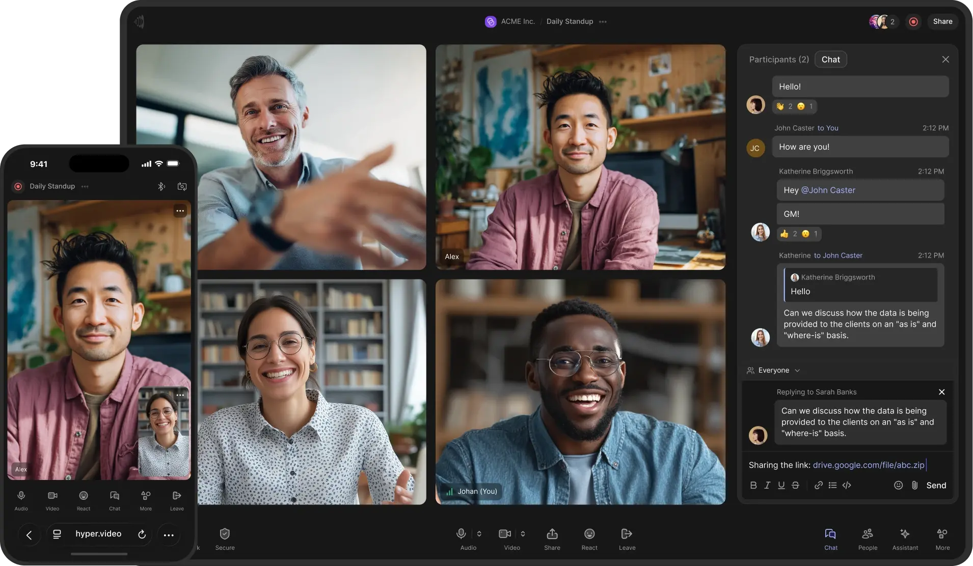Toggle Bluetooth audio icon on phone
The width and height of the screenshot is (973, 566).
tap(161, 186)
